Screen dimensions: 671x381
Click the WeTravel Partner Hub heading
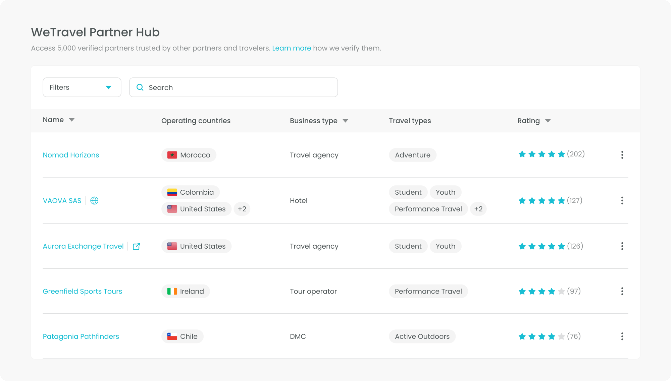point(95,32)
